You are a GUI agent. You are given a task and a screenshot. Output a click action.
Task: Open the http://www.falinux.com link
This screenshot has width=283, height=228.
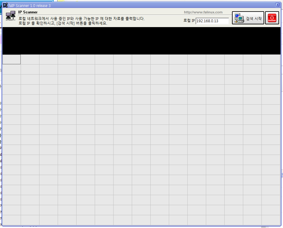pyautogui.click(x=203, y=12)
